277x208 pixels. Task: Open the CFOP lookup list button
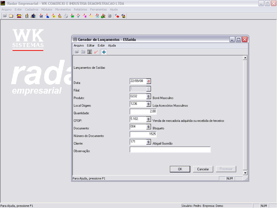click(x=149, y=119)
